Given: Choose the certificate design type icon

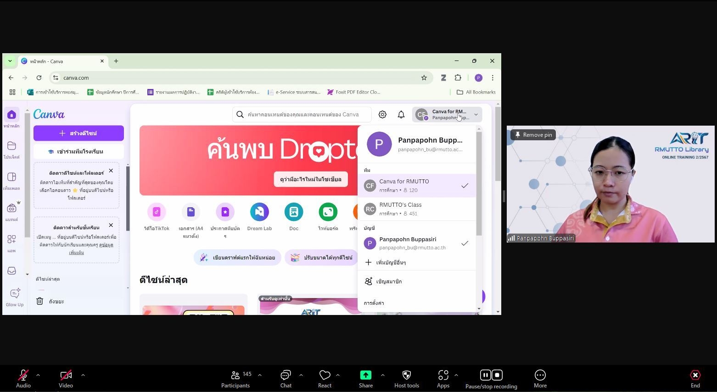Looking at the screenshot, I should point(225,212).
